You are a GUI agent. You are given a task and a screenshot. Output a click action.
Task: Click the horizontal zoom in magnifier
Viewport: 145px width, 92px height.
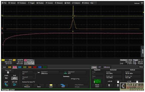(109, 86)
